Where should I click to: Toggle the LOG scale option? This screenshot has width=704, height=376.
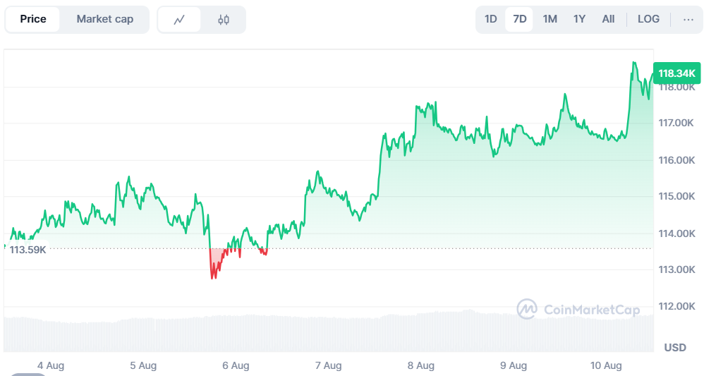point(648,19)
